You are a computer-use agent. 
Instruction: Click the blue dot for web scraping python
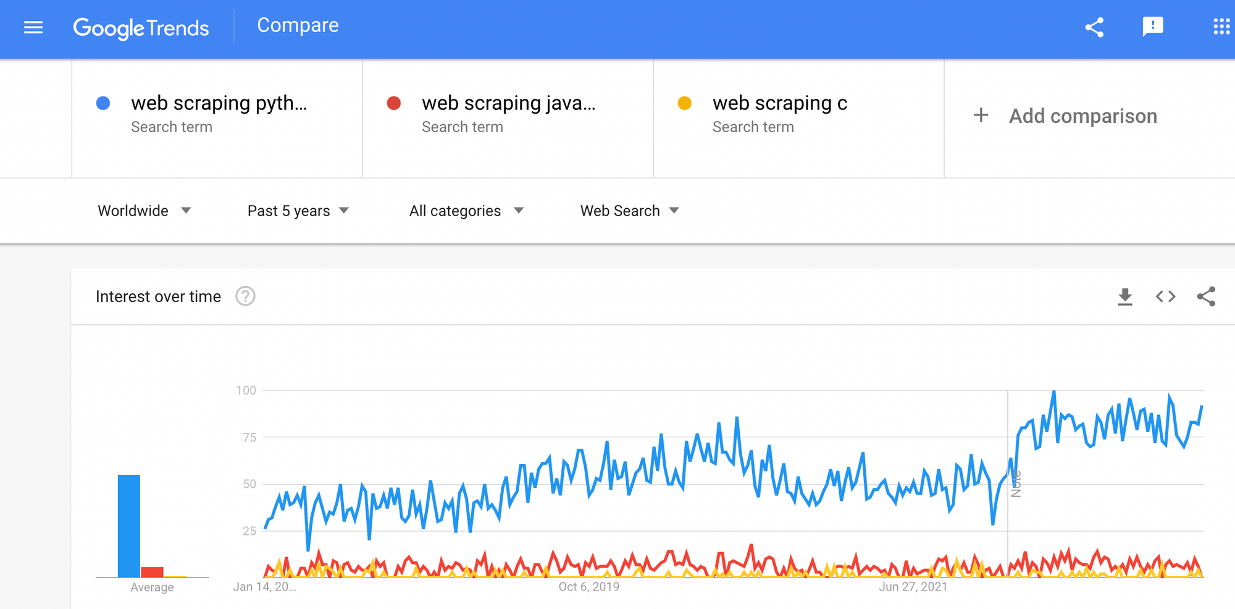[104, 103]
